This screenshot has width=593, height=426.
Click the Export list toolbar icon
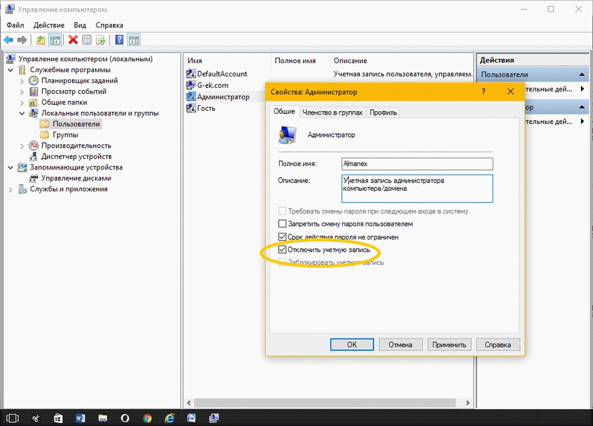tap(101, 40)
